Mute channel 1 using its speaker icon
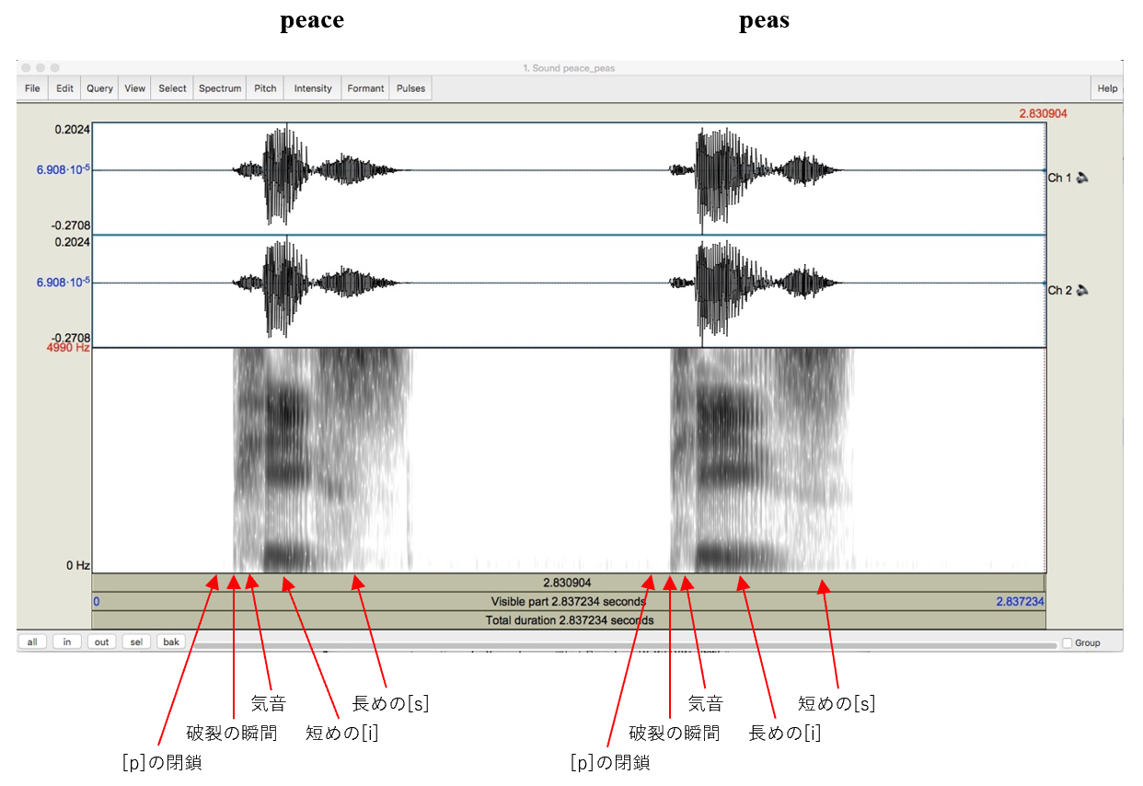The width and height of the screenshot is (1143, 786). coord(1082,178)
